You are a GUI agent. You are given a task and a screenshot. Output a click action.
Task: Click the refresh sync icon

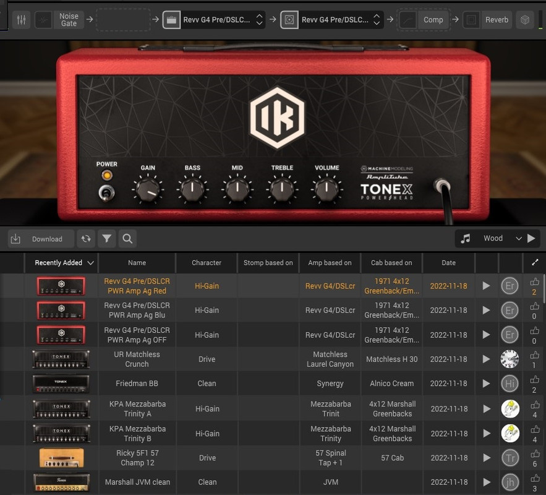point(86,239)
